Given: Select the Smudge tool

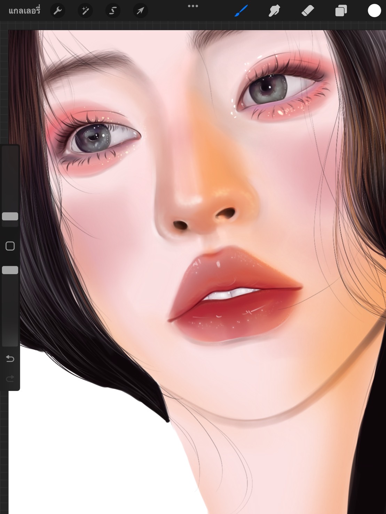Looking at the screenshot, I should [274, 11].
